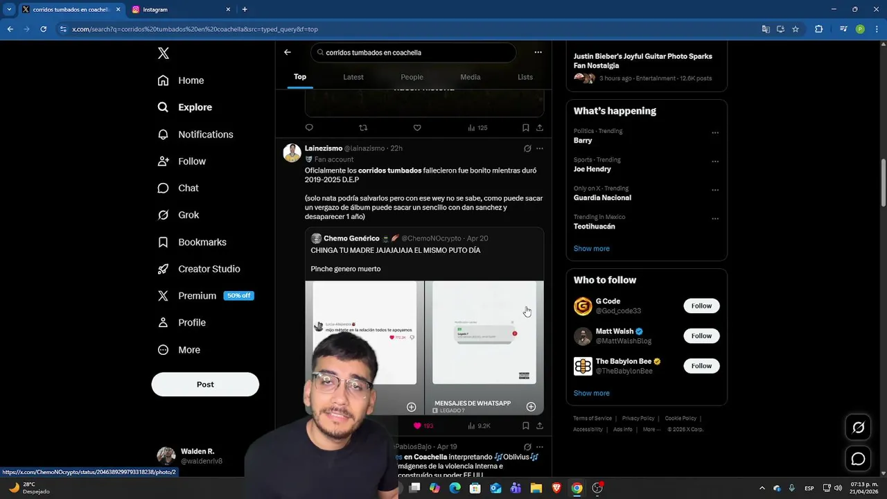Show more under Who to follow
The width and height of the screenshot is (887, 499).
(x=592, y=393)
